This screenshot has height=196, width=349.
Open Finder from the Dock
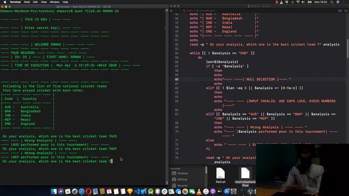[x=54, y=191]
